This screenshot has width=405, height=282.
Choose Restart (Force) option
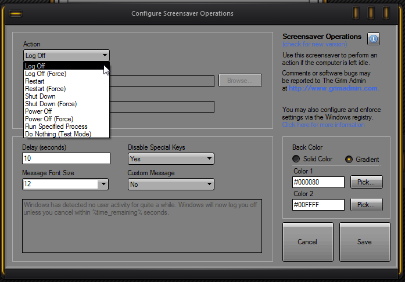click(x=66, y=89)
